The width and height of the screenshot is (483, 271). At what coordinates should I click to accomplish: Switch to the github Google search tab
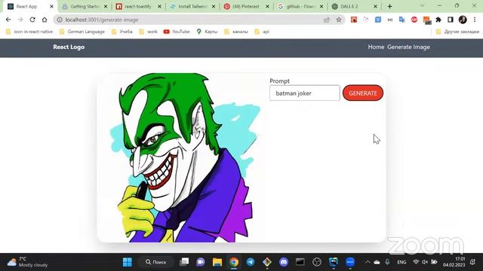pyautogui.click(x=300, y=7)
